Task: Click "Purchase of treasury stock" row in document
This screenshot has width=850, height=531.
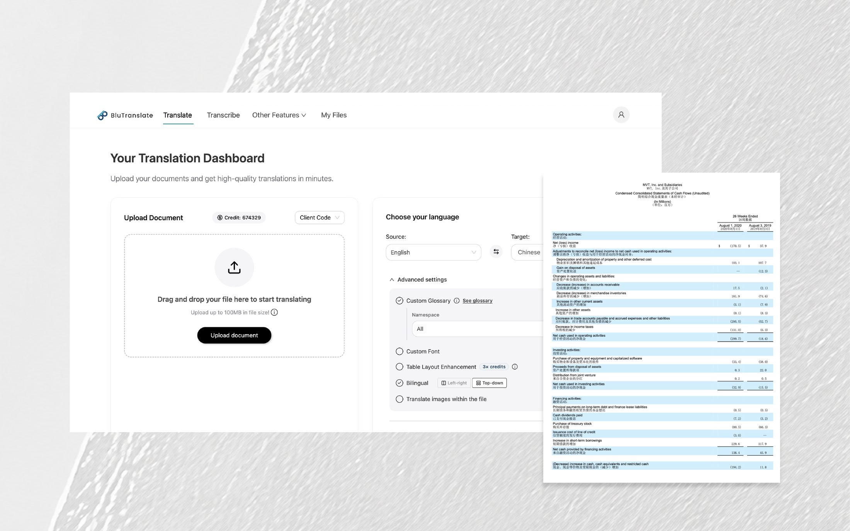Action: pos(662,425)
